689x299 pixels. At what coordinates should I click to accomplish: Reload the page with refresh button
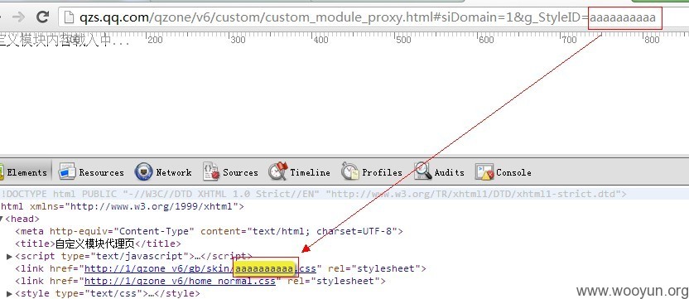[x=42, y=17]
